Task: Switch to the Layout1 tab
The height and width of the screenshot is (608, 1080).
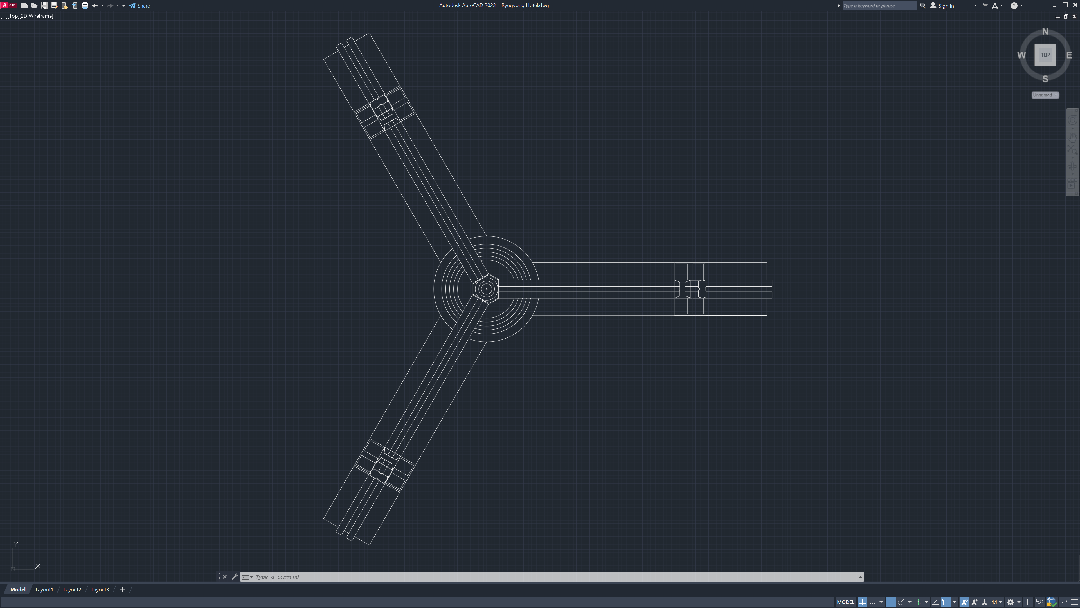Action: (44, 589)
